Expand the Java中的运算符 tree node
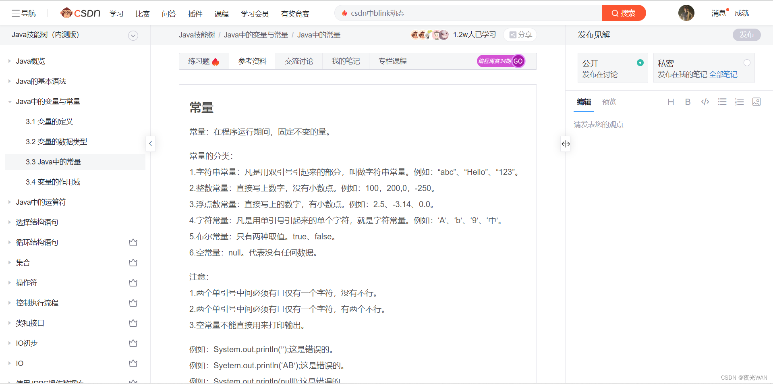Viewport: 773px width, 384px height. click(x=9, y=202)
